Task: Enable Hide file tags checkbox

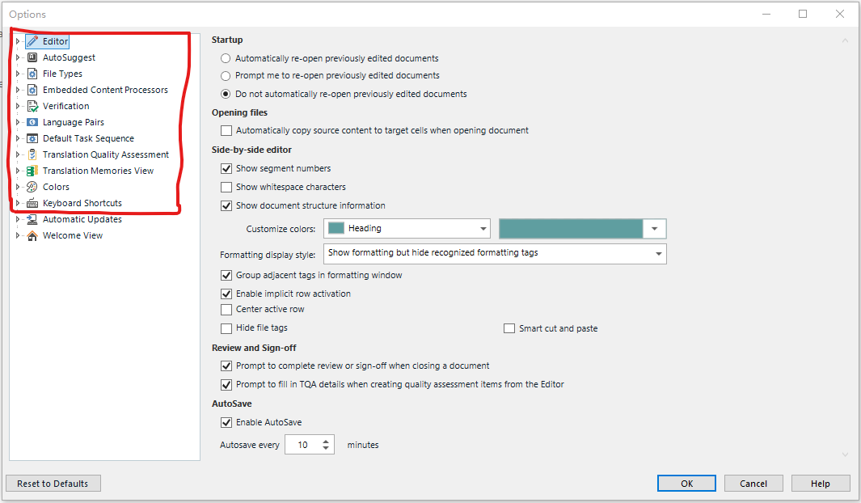Action: 226,328
